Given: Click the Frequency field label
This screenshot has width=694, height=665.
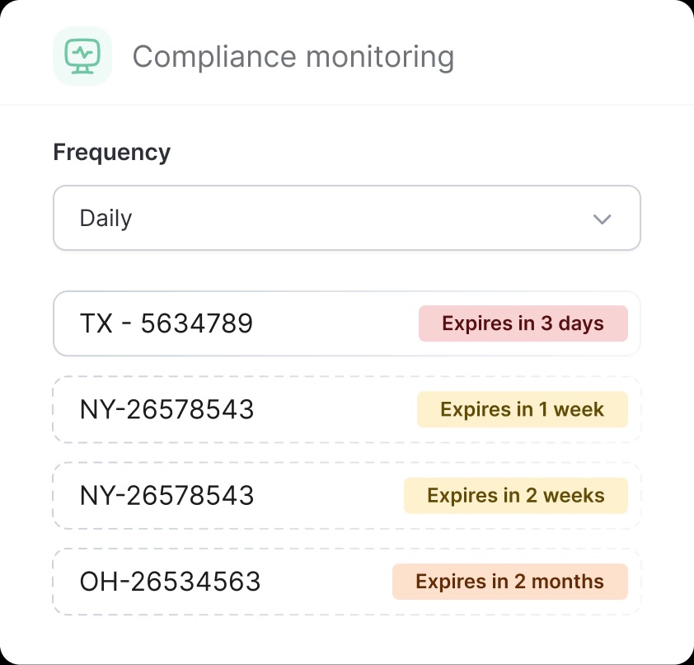Looking at the screenshot, I should (x=112, y=152).
